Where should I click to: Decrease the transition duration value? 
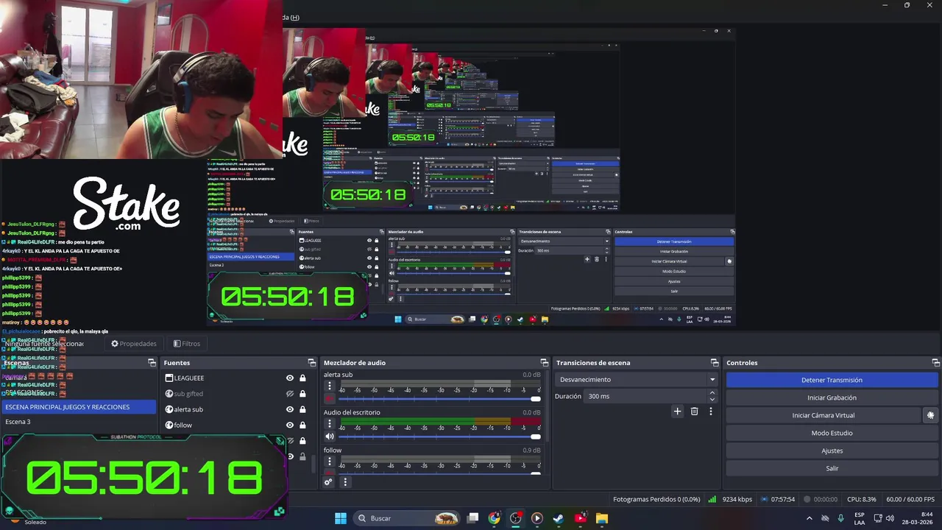click(712, 400)
